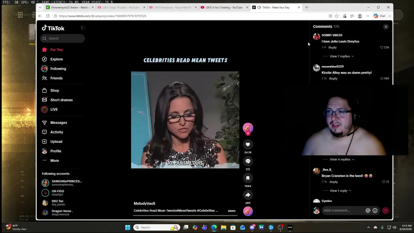Like the video with the heart icon
Screen dimensions: 414x233
(x=248, y=144)
